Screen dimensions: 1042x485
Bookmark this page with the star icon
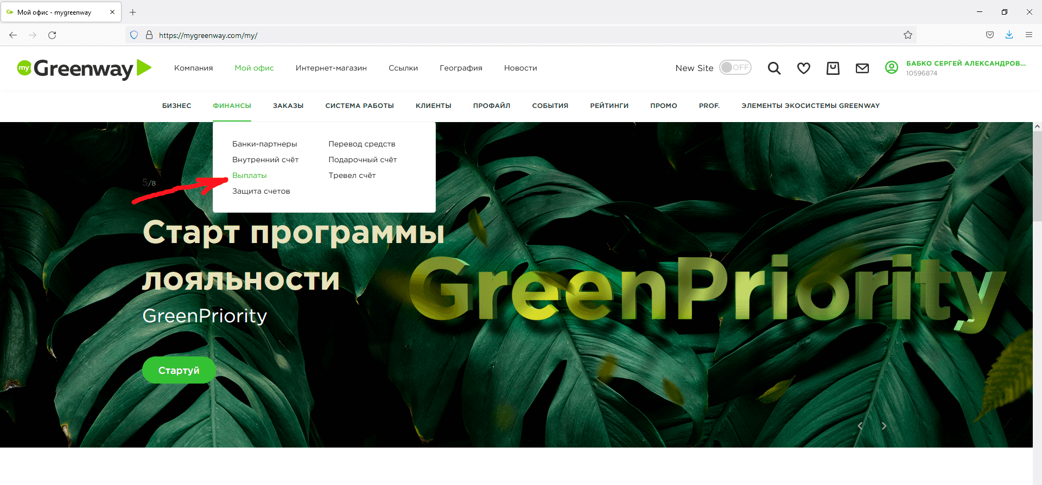(907, 35)
